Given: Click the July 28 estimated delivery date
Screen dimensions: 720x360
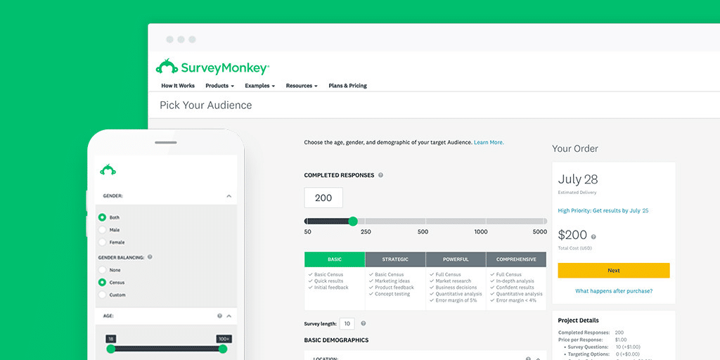Looking at the screenshot, I should click(578, 179).
